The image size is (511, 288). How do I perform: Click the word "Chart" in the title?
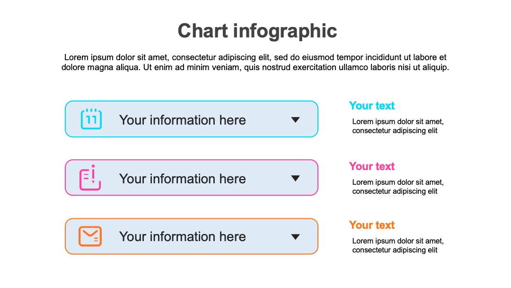203,31
